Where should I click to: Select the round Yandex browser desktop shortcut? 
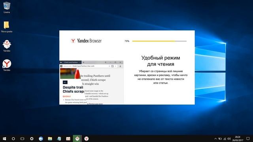point(7,65)
